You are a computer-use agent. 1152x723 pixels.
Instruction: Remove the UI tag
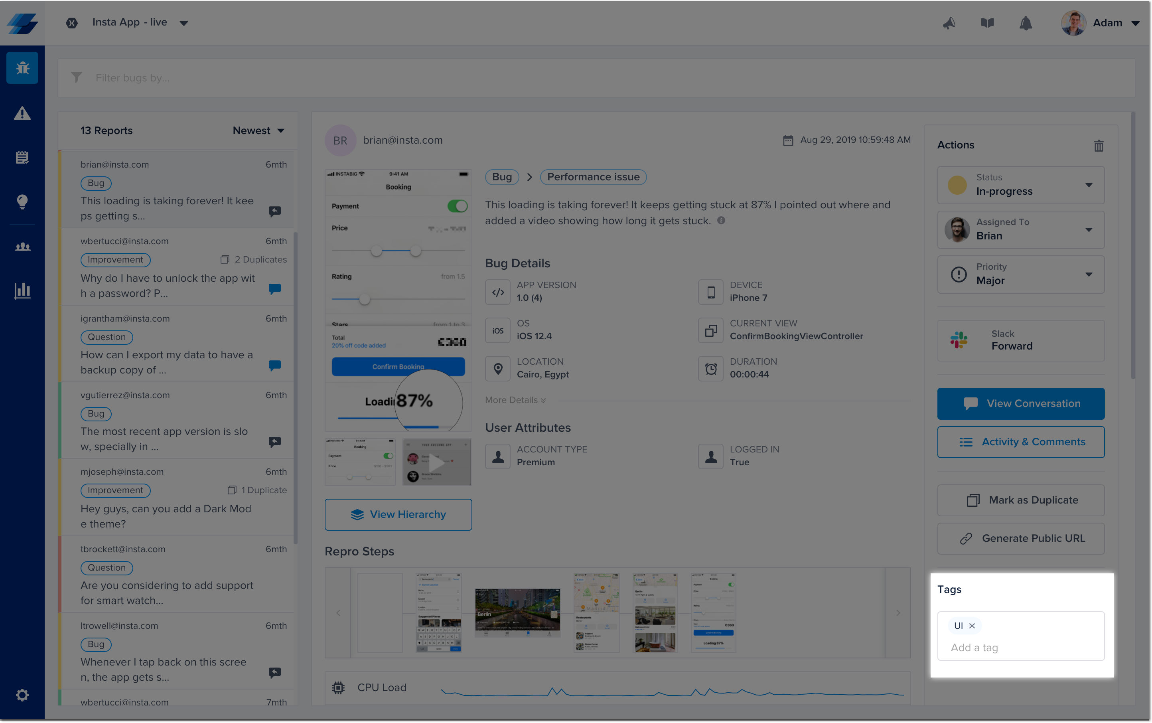coord(972,626)
